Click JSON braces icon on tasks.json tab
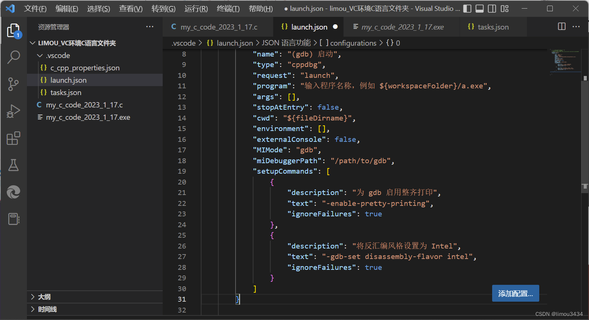589x320 pixels. pyautogui.click(x=471, y=27)
